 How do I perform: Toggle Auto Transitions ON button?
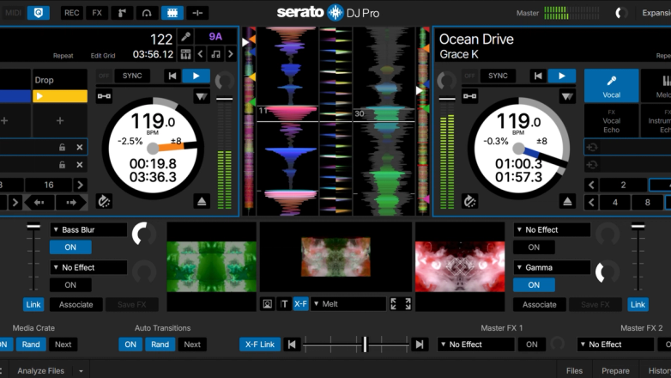click(130, 344)
